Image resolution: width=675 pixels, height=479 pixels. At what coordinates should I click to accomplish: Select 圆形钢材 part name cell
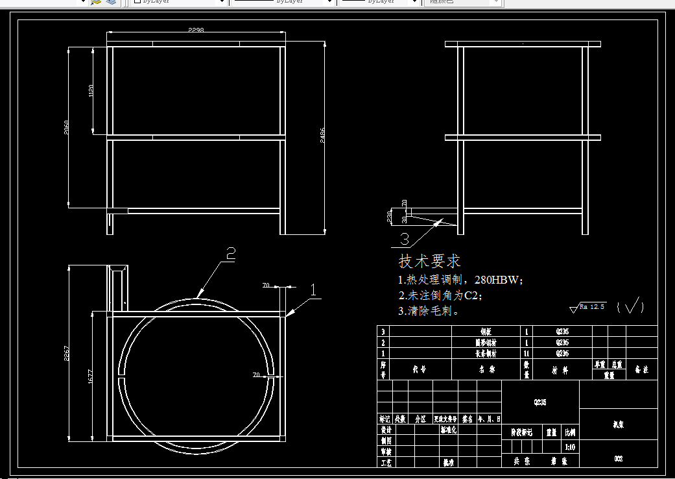click(x=486, y=343)
